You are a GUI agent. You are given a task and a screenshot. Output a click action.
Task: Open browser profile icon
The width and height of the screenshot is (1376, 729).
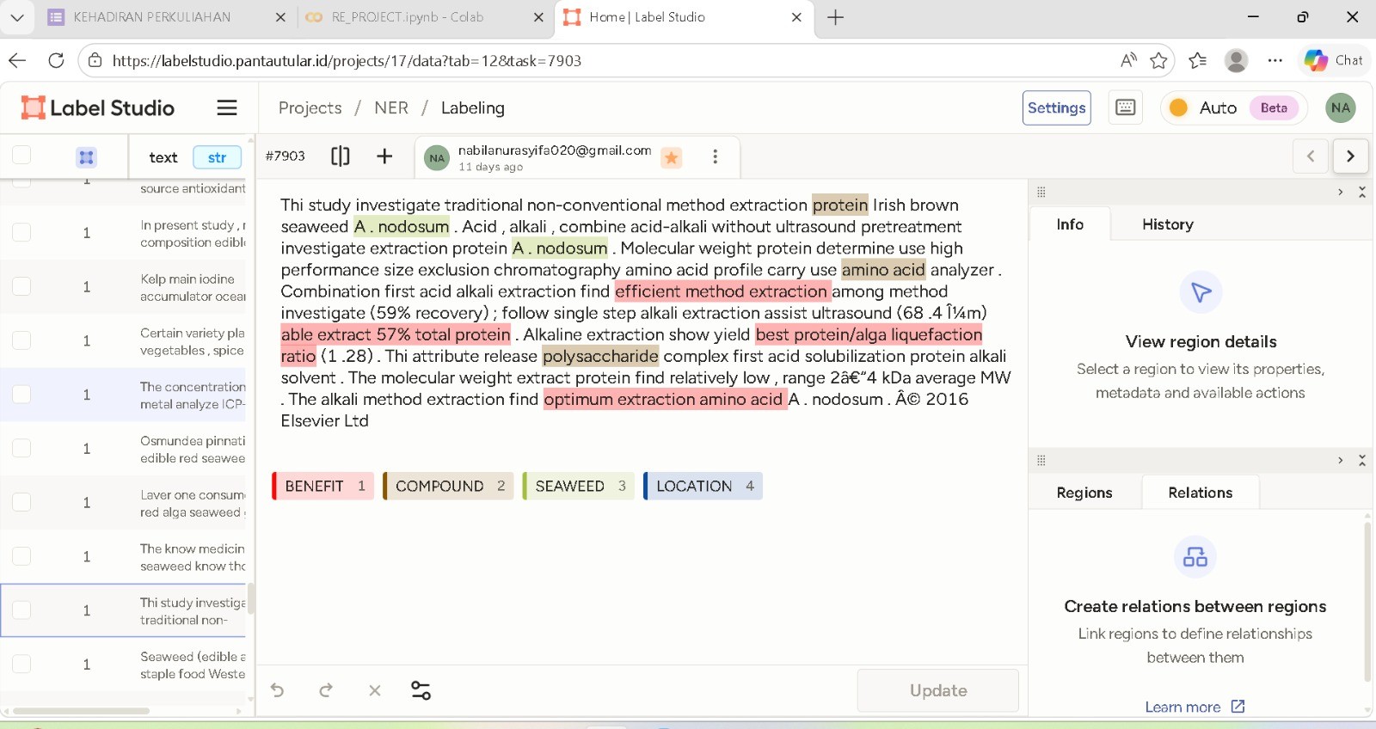pos(1236,60)
